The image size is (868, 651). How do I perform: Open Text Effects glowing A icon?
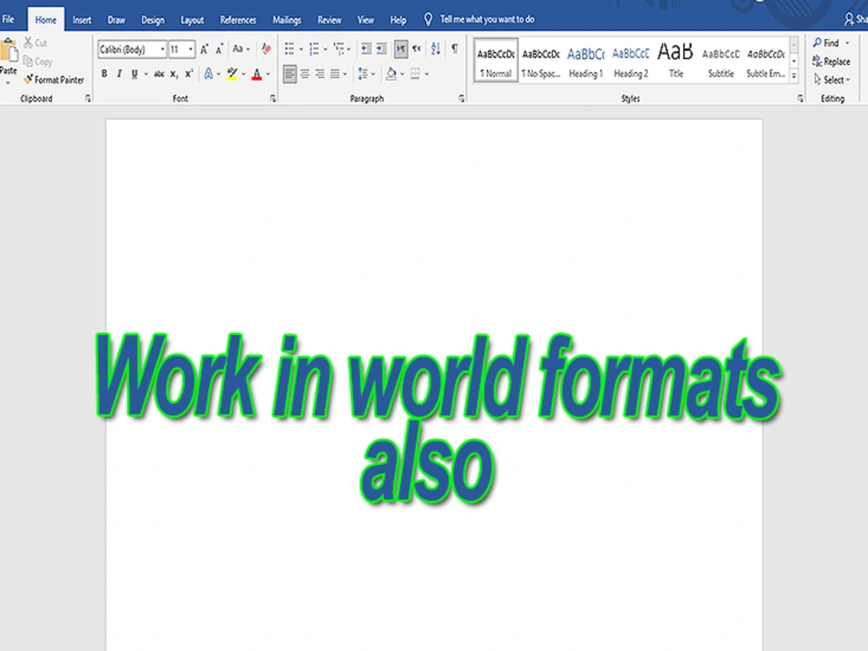click(x=208, y=74)
